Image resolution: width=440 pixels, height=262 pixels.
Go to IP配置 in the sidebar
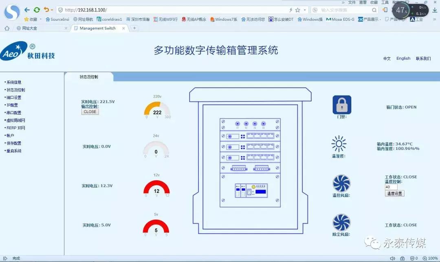click(x=12, y=105)
